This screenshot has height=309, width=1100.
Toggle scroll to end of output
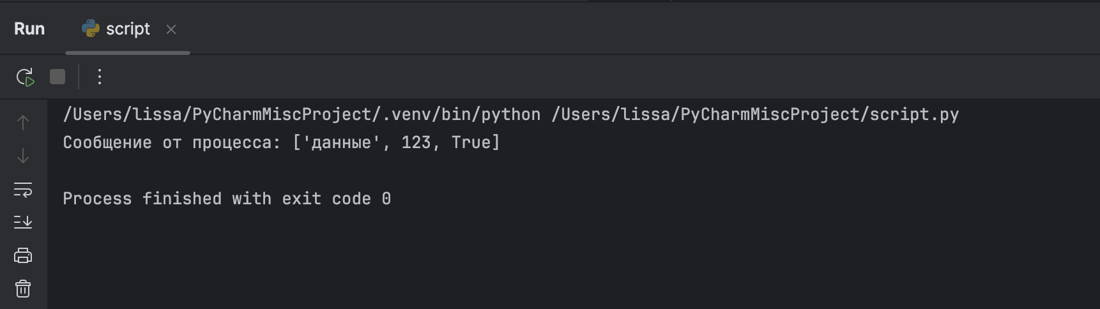pos(23,222)
